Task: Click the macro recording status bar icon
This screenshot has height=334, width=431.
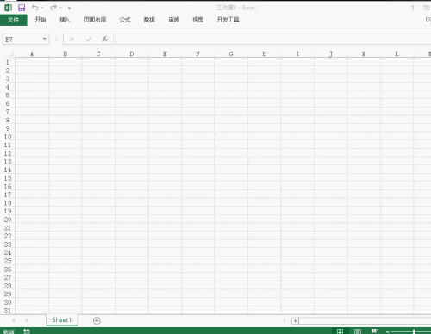Action: coord(27,331)
